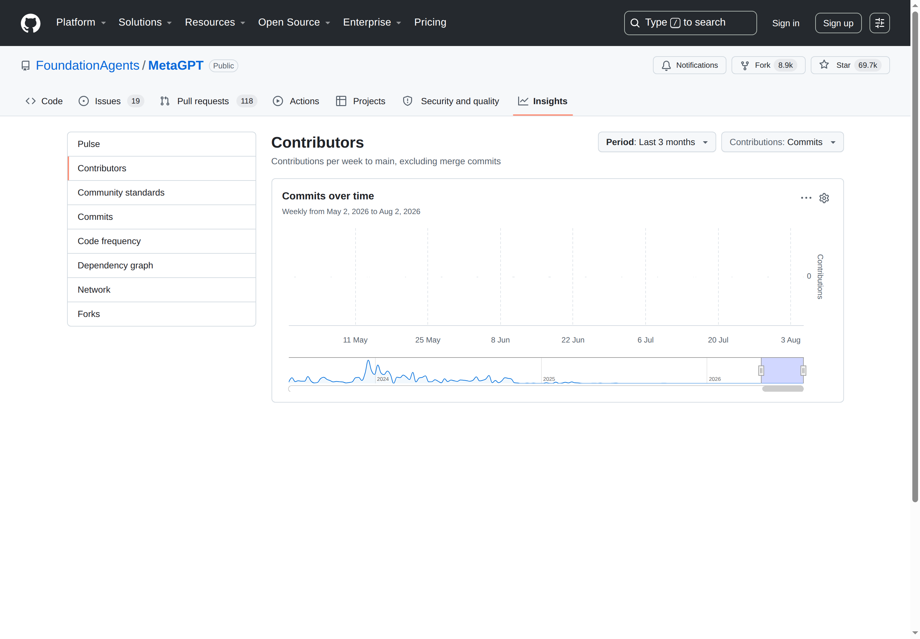Open Network in the sidebar
Screen dimensions: 920x639
click(x=161, y=290)
